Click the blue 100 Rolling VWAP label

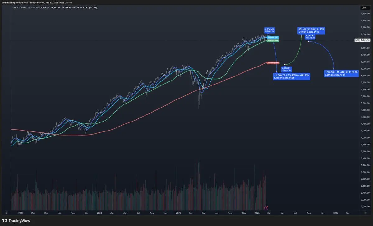pyautogui.click(x=273, y=37)
